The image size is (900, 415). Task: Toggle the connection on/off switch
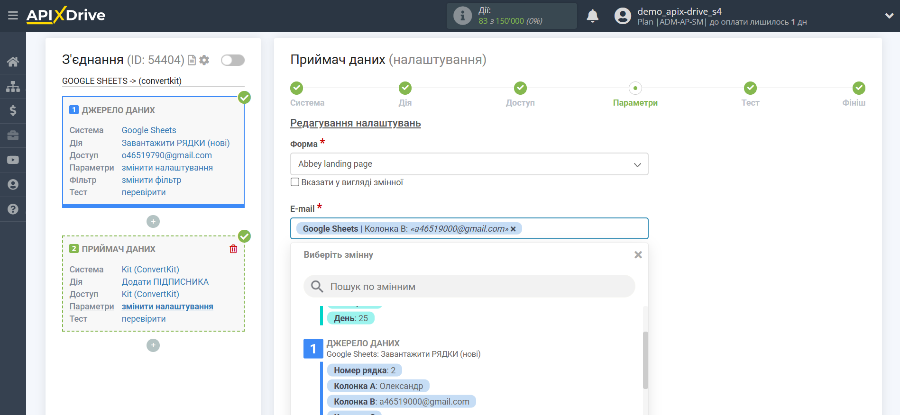pyautogui.click(x=233, y=60)
